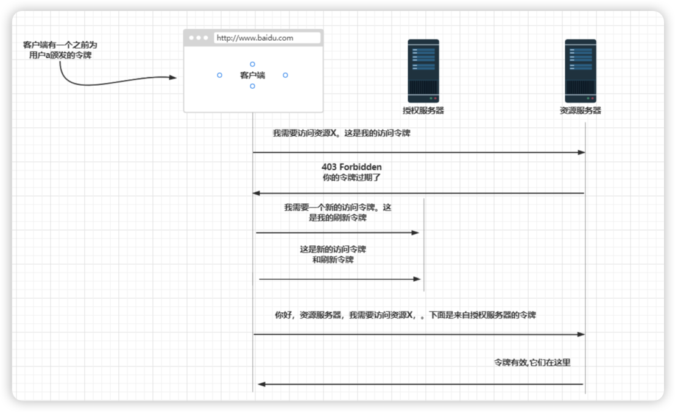Screen dimensions: 675x412
Task: Select the arrow below 和刷新令牌 text
Action: click(340, 279)
